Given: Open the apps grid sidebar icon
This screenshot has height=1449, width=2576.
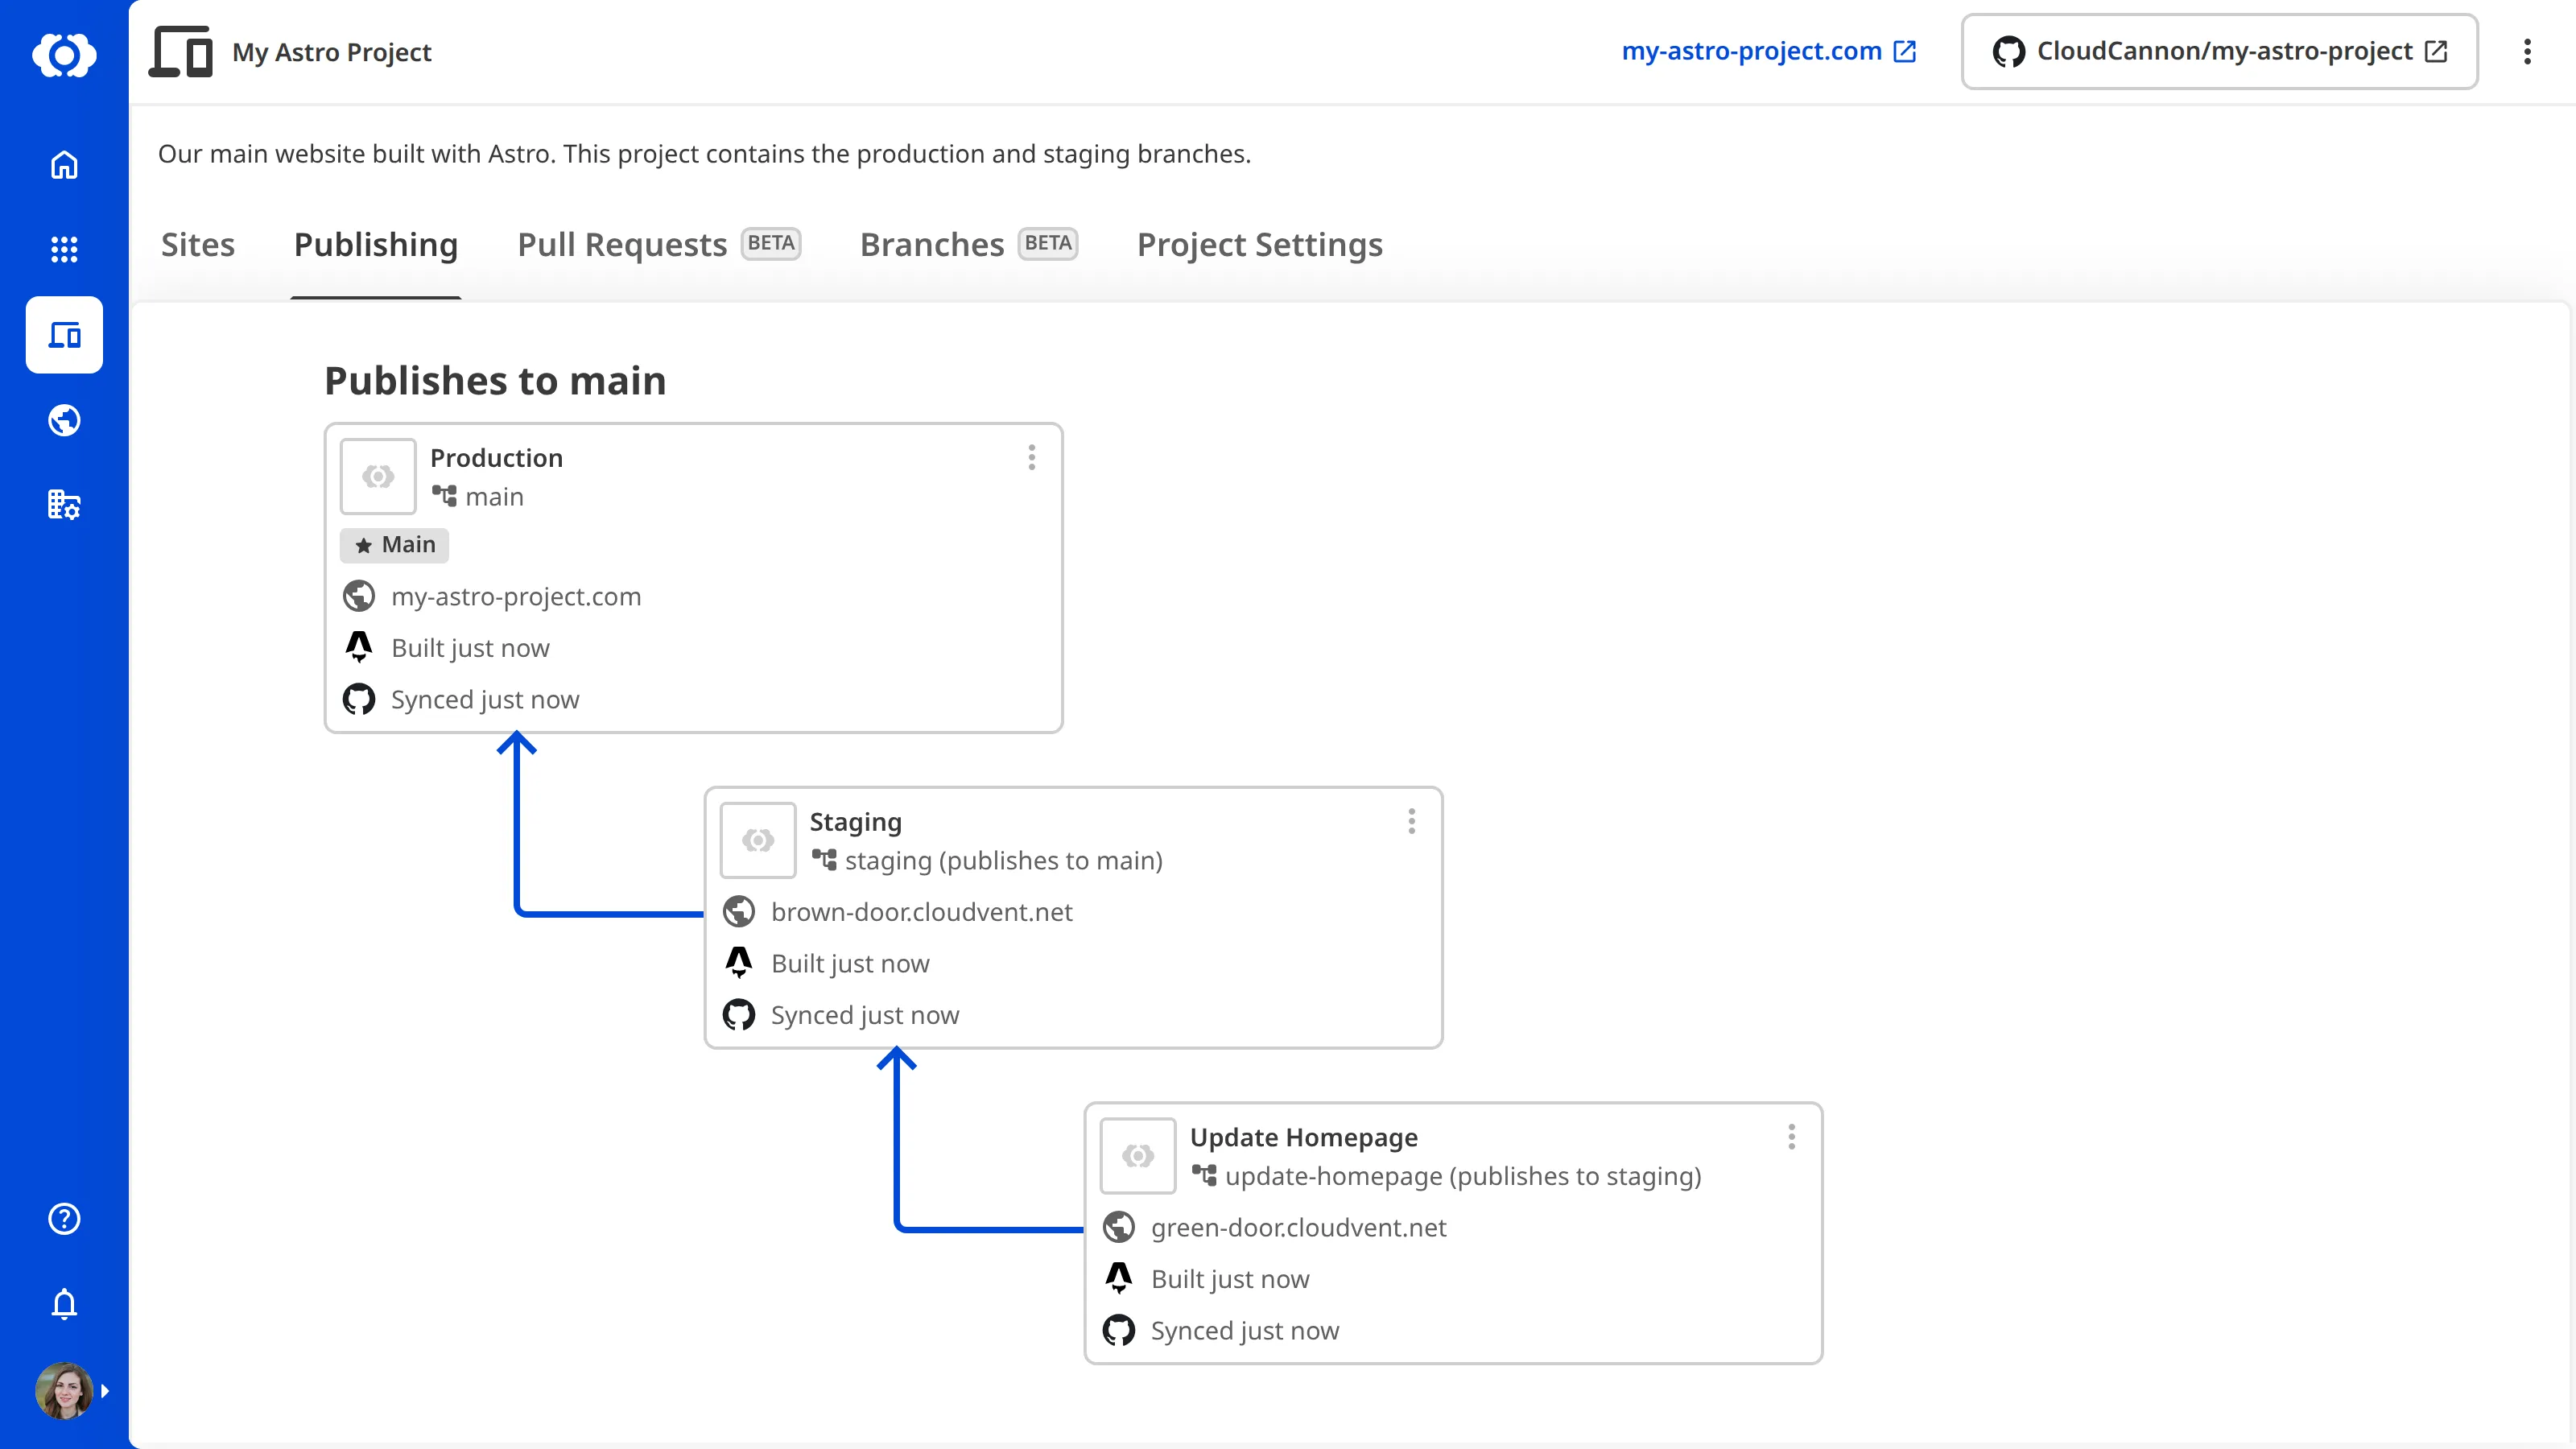Looking at the screenshot, I should point(64,250).
